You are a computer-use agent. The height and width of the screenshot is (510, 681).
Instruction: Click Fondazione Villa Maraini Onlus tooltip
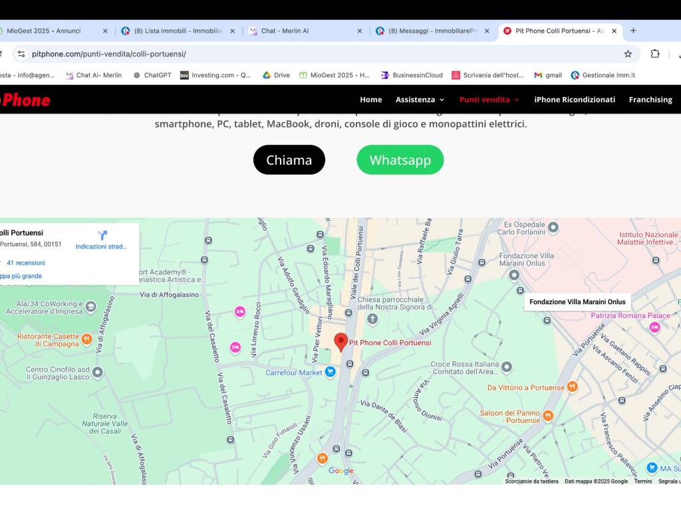(x=577, y=302)
